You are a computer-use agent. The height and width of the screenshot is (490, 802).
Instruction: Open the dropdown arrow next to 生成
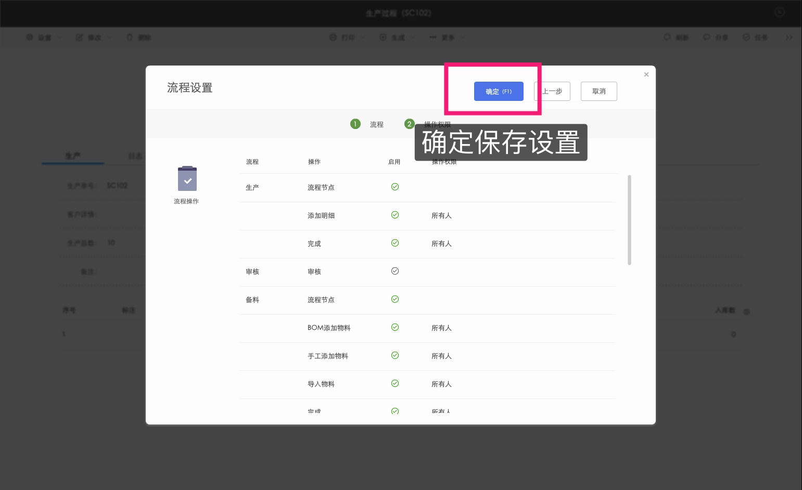point(412,37)
